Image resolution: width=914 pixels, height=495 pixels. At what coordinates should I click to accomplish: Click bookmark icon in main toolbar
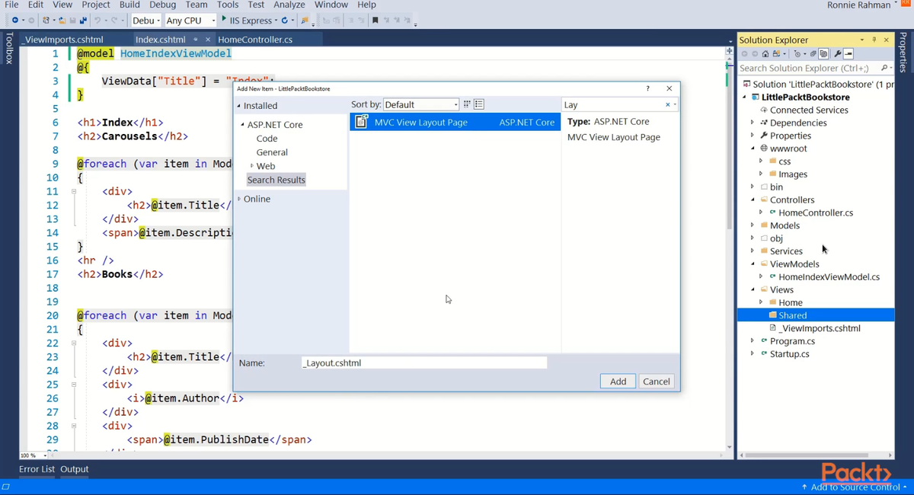pos(375,20)
